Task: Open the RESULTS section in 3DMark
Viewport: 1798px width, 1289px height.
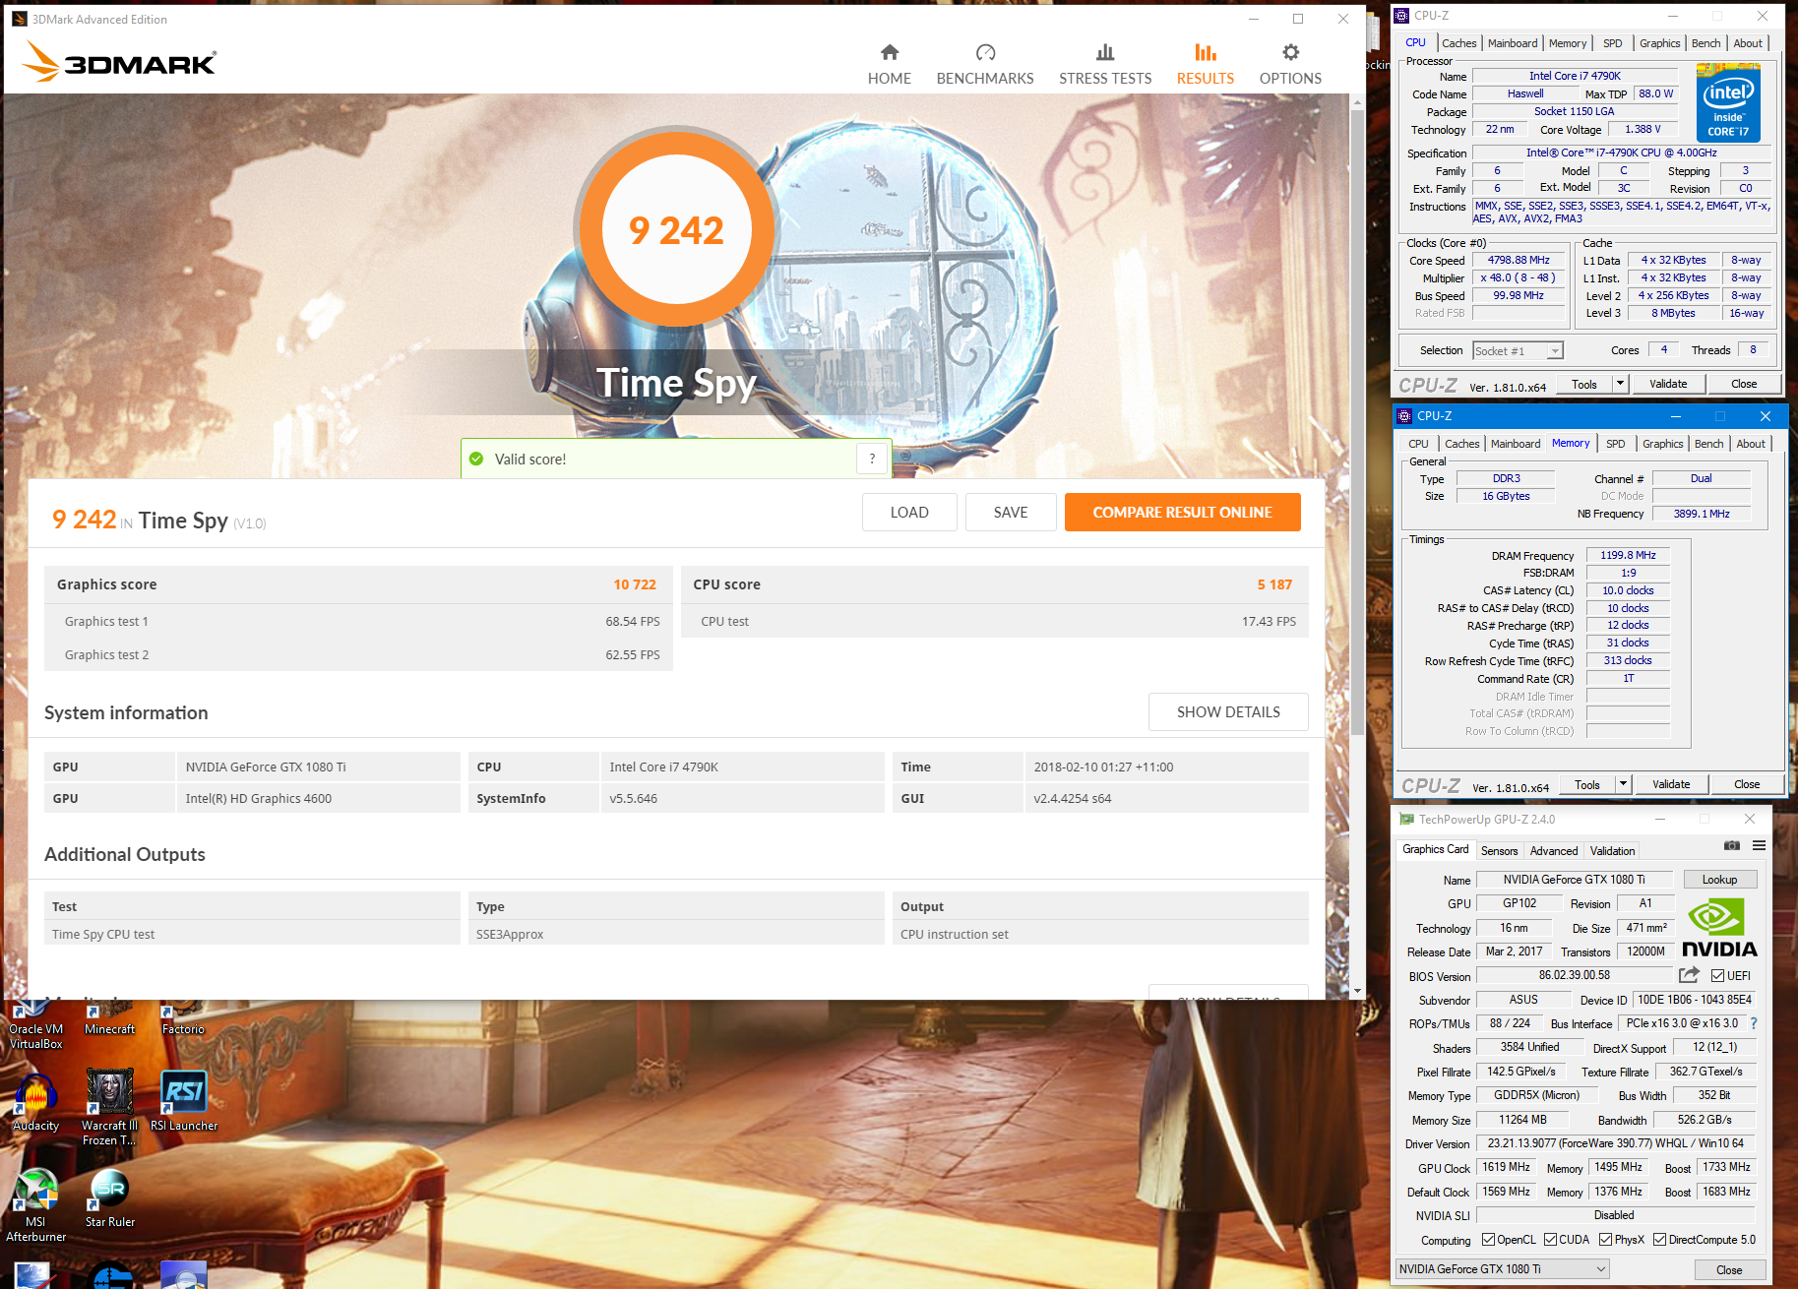Action: 1206,65
